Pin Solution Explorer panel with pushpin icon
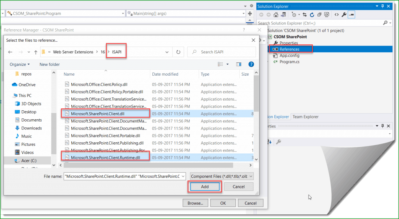The height and width of the screenshot is (219, 399). point(383,6)
